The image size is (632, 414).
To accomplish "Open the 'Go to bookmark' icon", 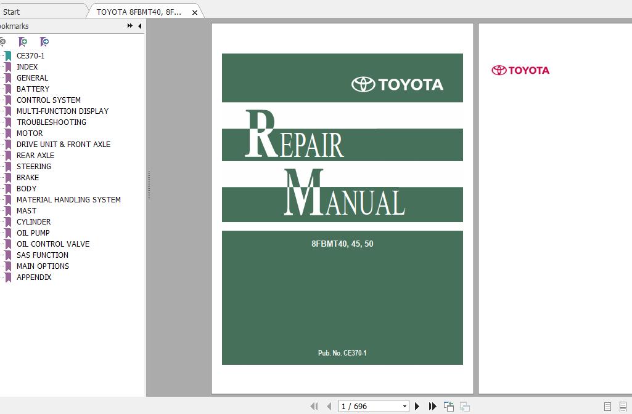I will (43, 42).
